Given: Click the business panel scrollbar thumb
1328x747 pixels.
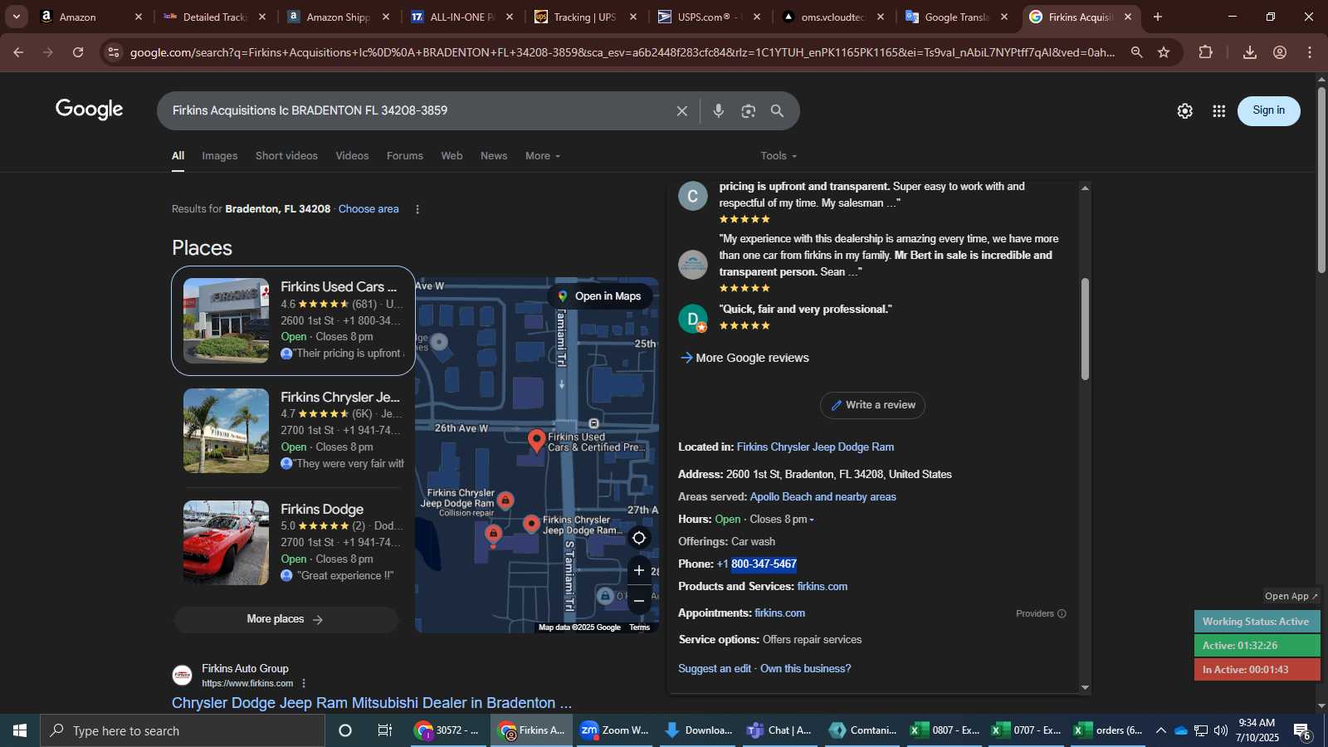Looking at the screenshot, I should (1085, 329).
